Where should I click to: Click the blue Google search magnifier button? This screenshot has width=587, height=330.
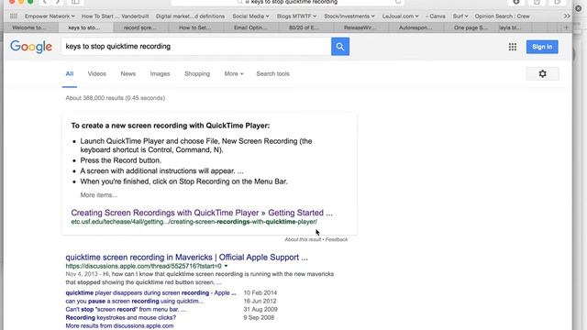coord(340,47)
